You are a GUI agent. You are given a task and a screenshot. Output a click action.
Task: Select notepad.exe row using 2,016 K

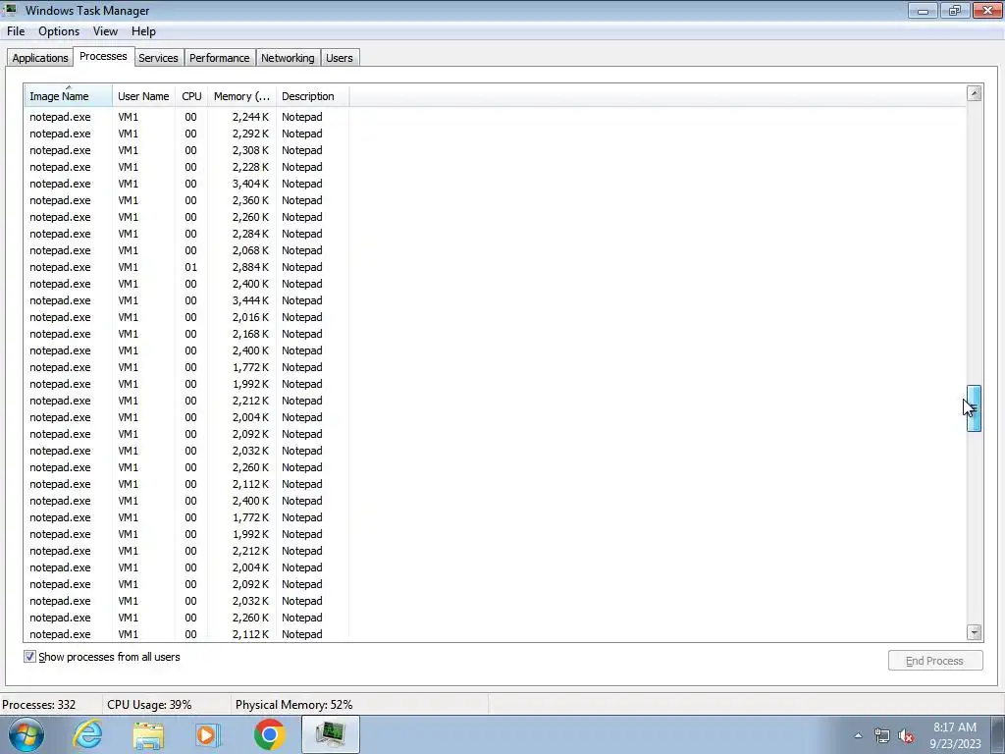click(186, 317)
